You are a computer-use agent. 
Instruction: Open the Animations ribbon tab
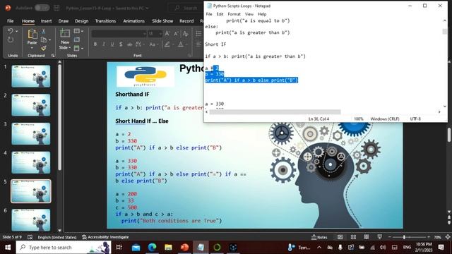(x=133, y=21)
